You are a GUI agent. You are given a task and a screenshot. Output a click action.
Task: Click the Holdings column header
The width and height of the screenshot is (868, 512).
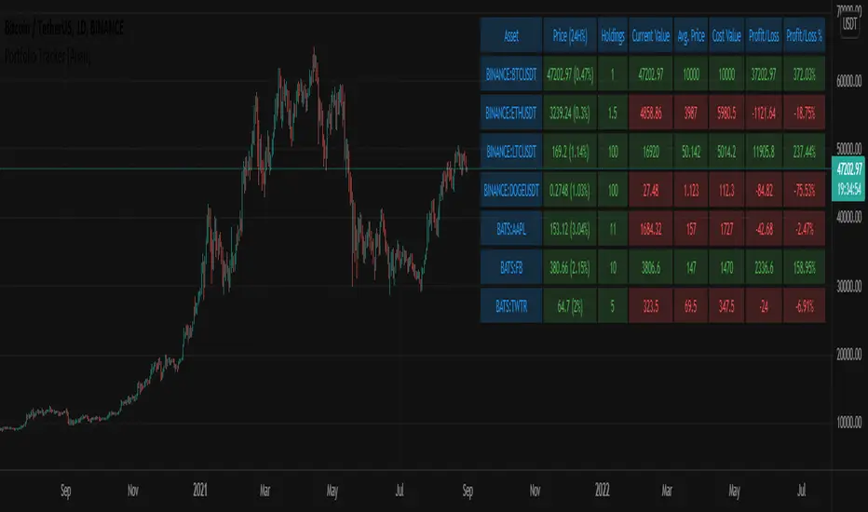pos(613,34)
